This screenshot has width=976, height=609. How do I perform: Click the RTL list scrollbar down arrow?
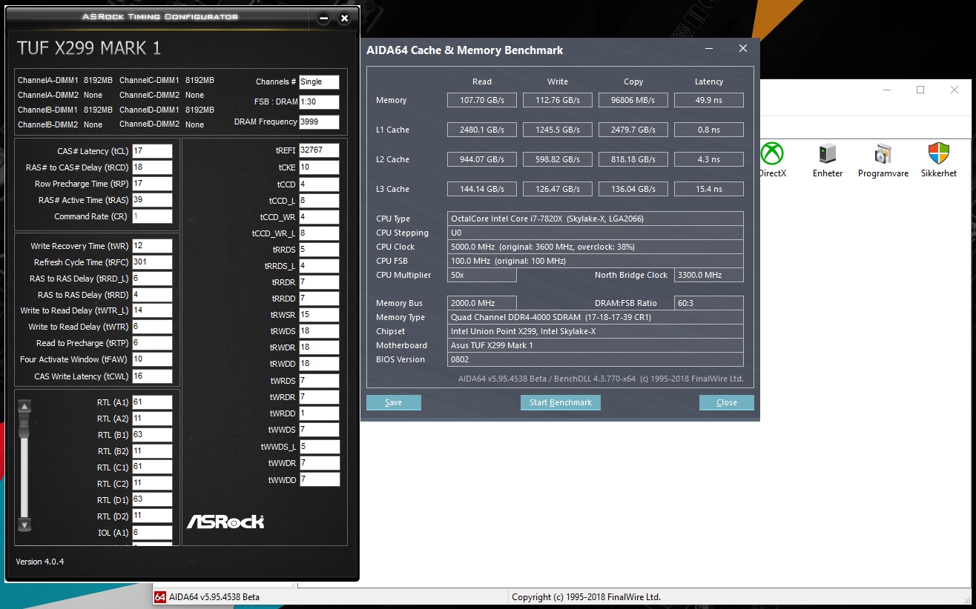[24, 525]
